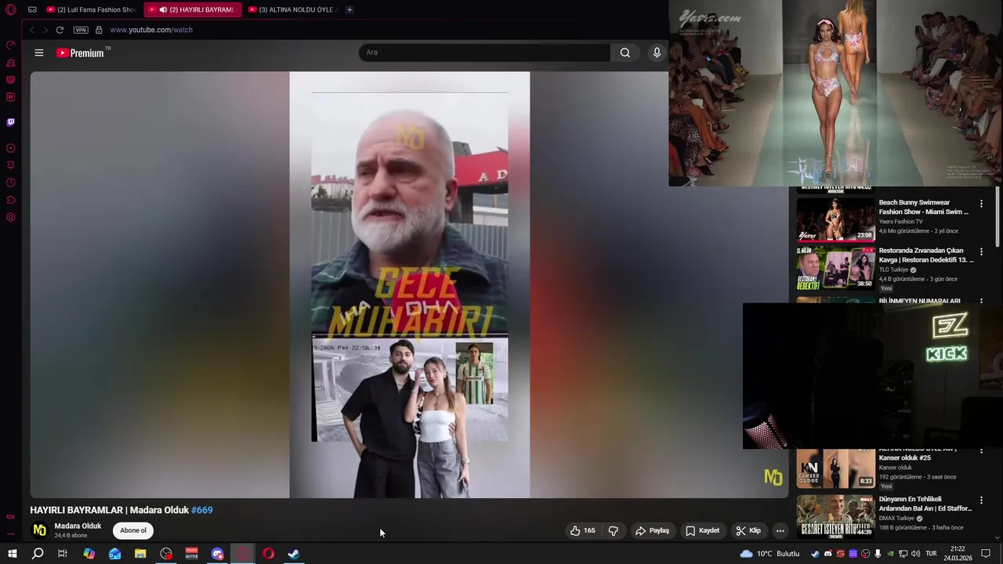Click the Kaydet save button
This screenshot has height=564, width=1003.
[702, 530]
